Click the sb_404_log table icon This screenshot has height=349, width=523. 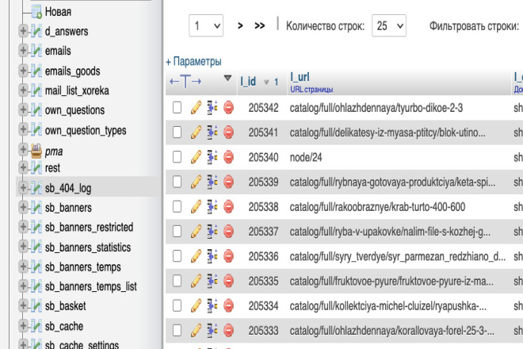click(x=36, y=188)
